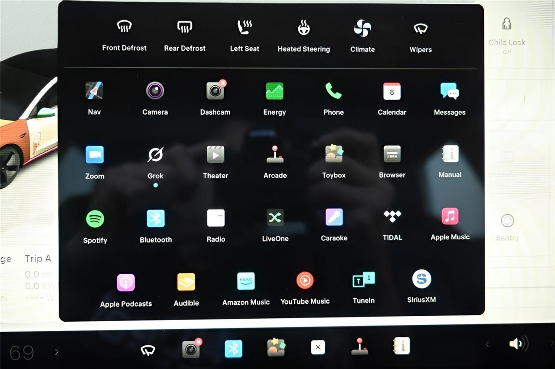The height and width of the screenshot is (369, 555).
Task: Launch the Camera app
Action: (x=155, y=91)
